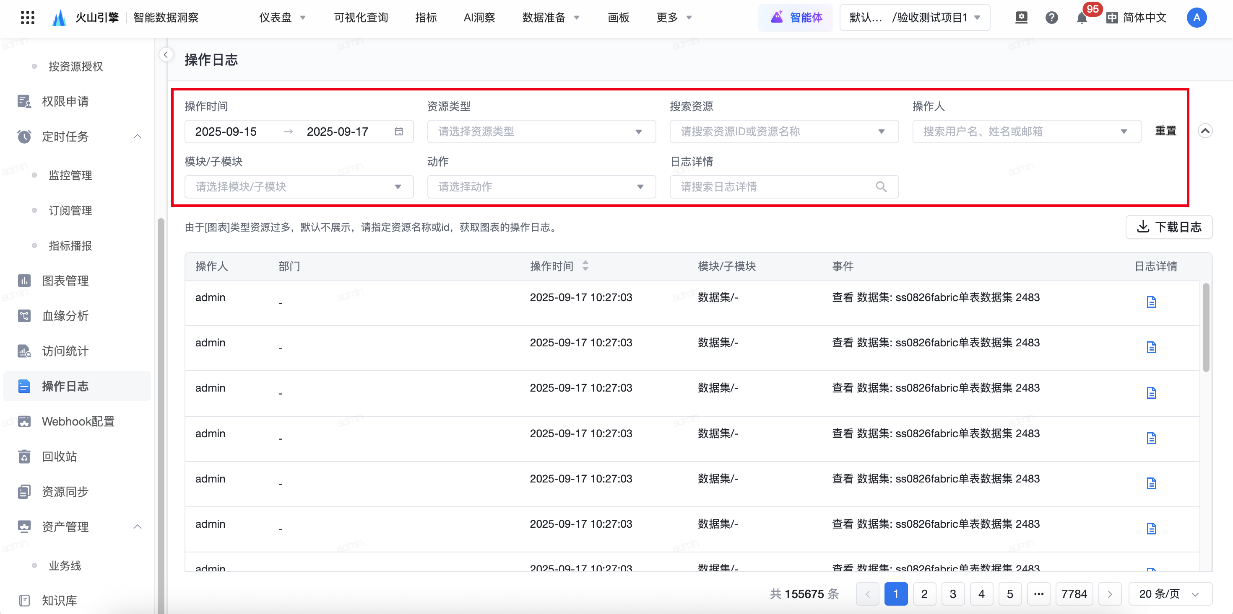Open the action selection dropdown
1233x614 pixels.
coord(541,187)
